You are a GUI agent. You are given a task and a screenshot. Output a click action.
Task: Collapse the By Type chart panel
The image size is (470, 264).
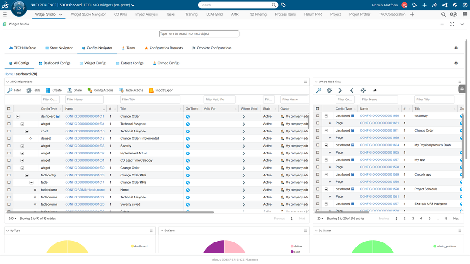click(7, 231)
